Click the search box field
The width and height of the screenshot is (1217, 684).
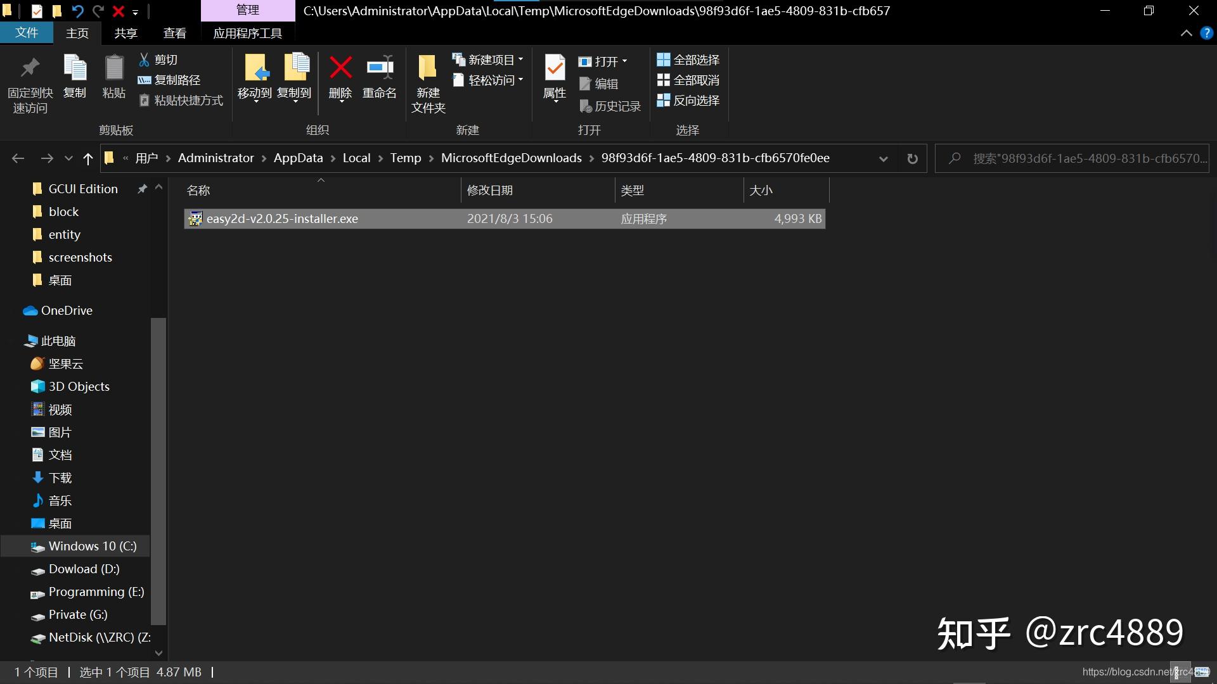point(1072,158)
